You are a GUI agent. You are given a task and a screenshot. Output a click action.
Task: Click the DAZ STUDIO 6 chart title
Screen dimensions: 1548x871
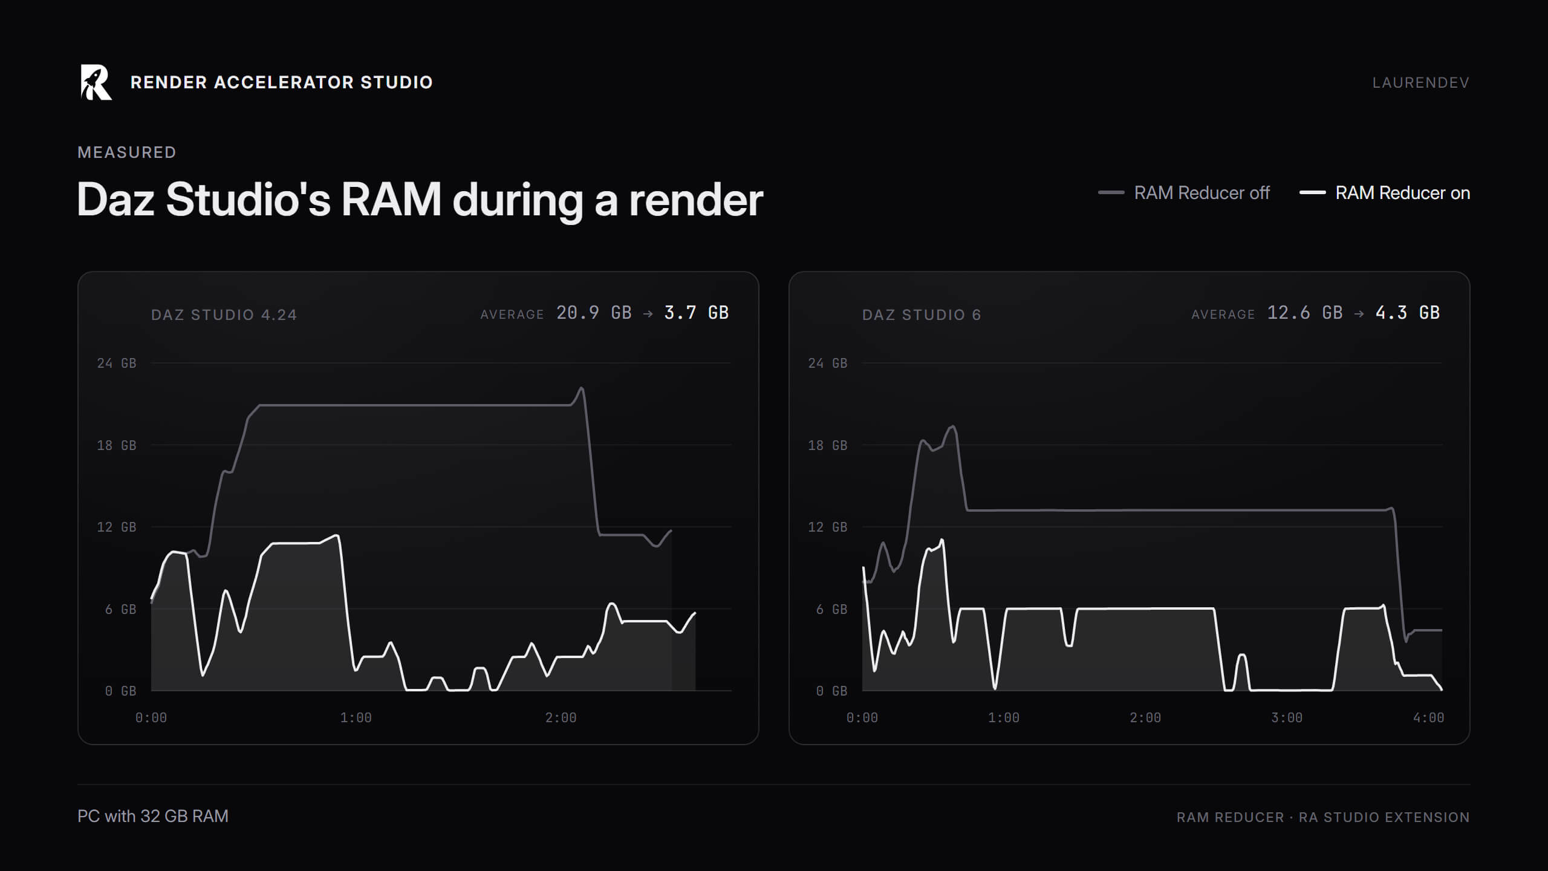922,315
